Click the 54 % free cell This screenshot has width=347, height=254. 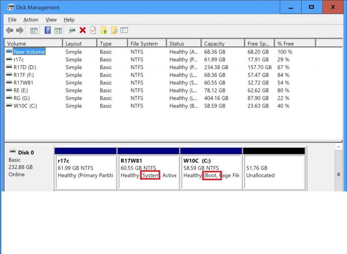(283, 83)
